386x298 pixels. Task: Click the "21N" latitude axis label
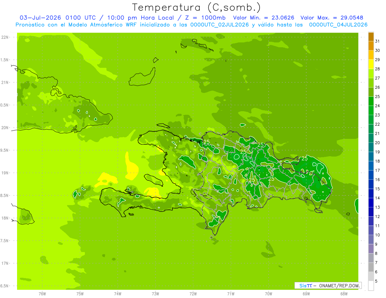coord(5,82)
